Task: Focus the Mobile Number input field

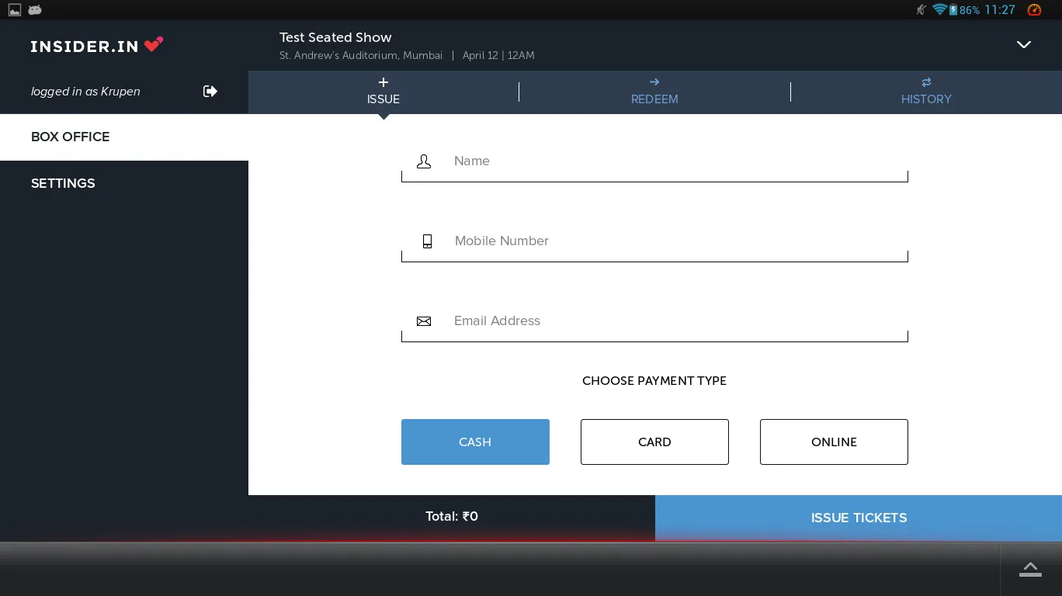Action: [668, 241]
